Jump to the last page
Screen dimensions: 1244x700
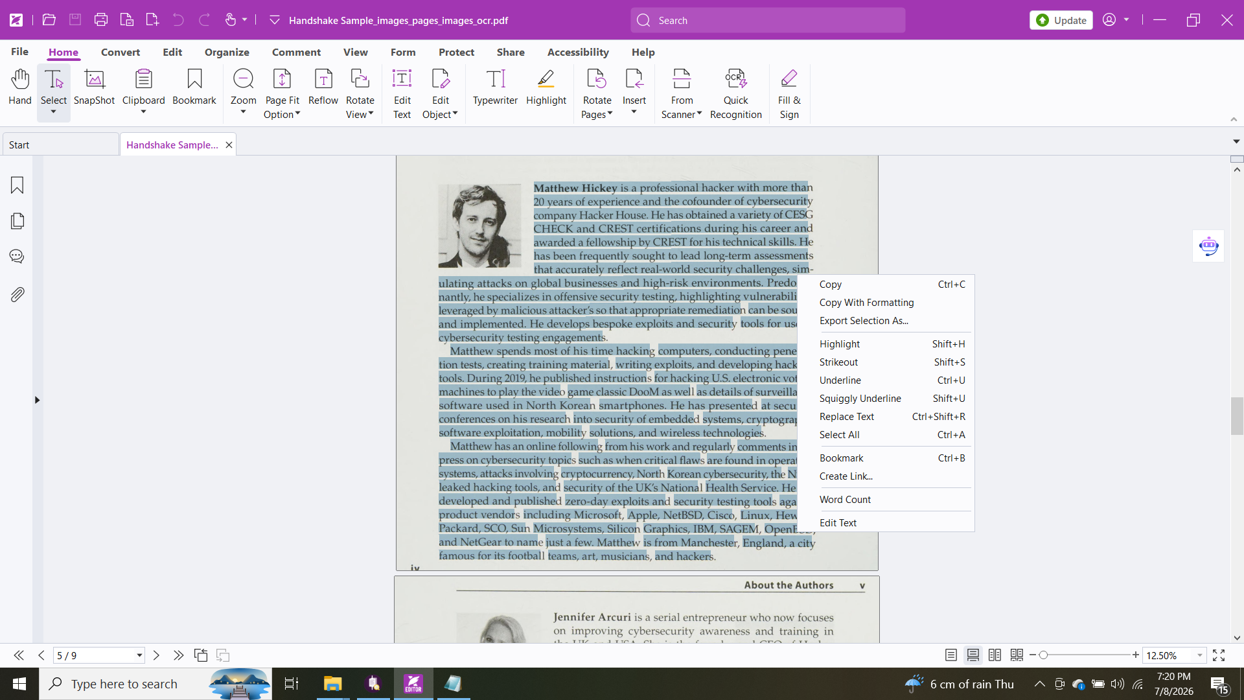pos(178,655)
